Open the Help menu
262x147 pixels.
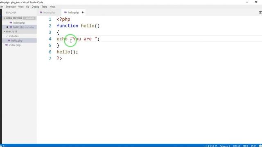point(52,7)
